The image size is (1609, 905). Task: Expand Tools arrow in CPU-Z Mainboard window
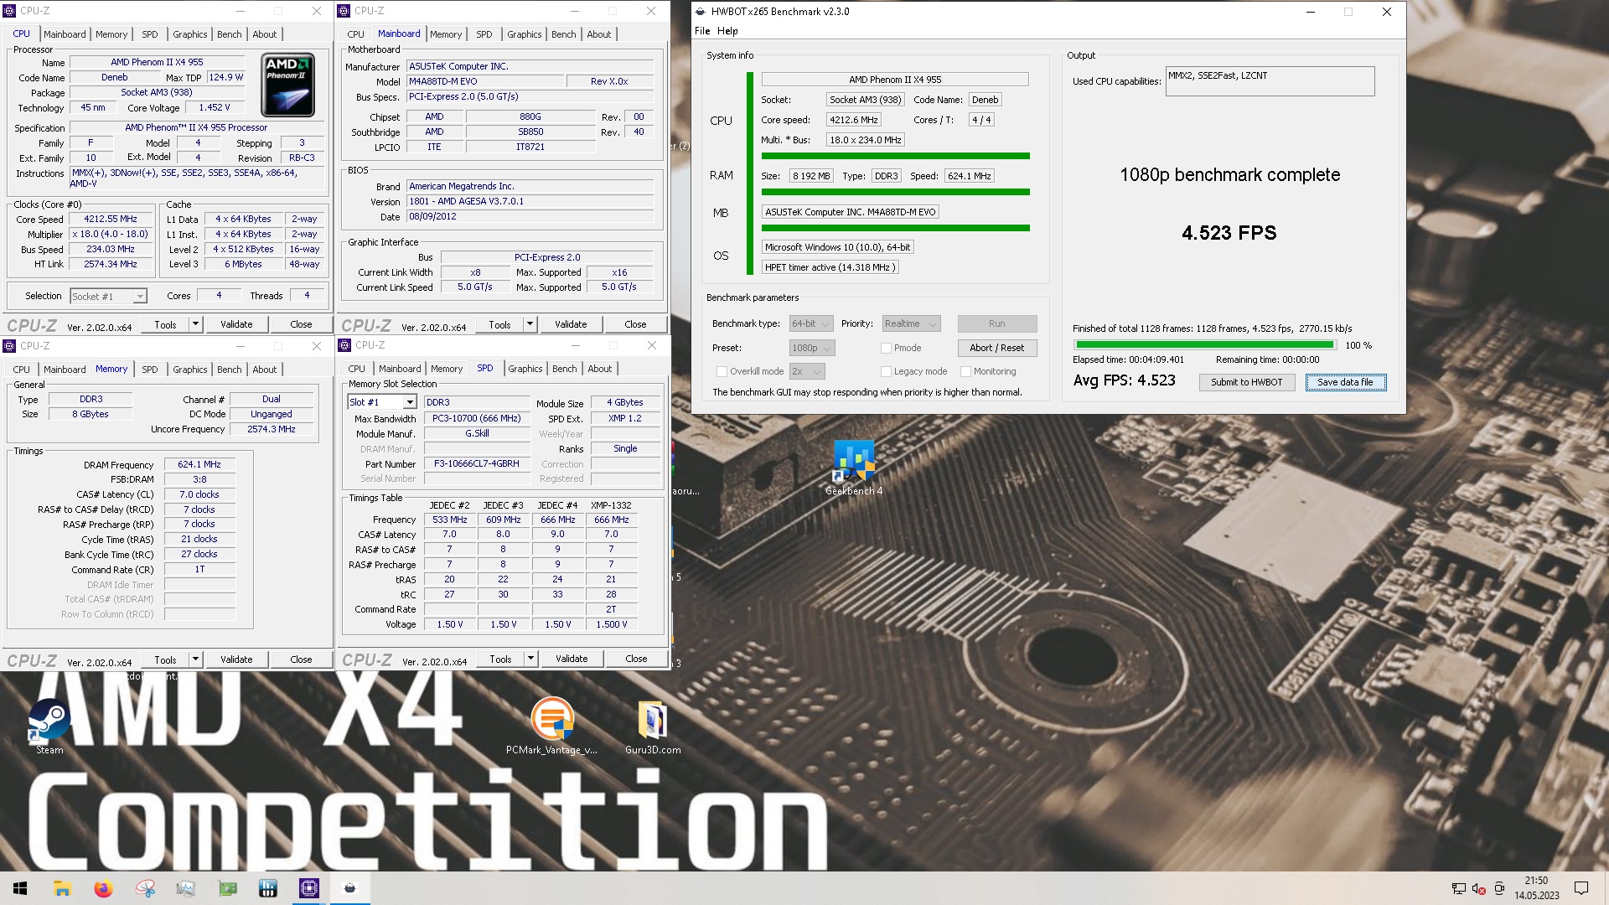click(x=530, y=324)
